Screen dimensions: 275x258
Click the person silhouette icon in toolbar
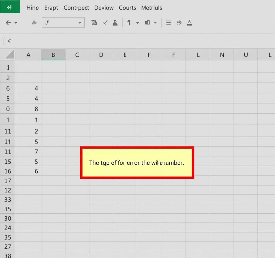point(115,23)
